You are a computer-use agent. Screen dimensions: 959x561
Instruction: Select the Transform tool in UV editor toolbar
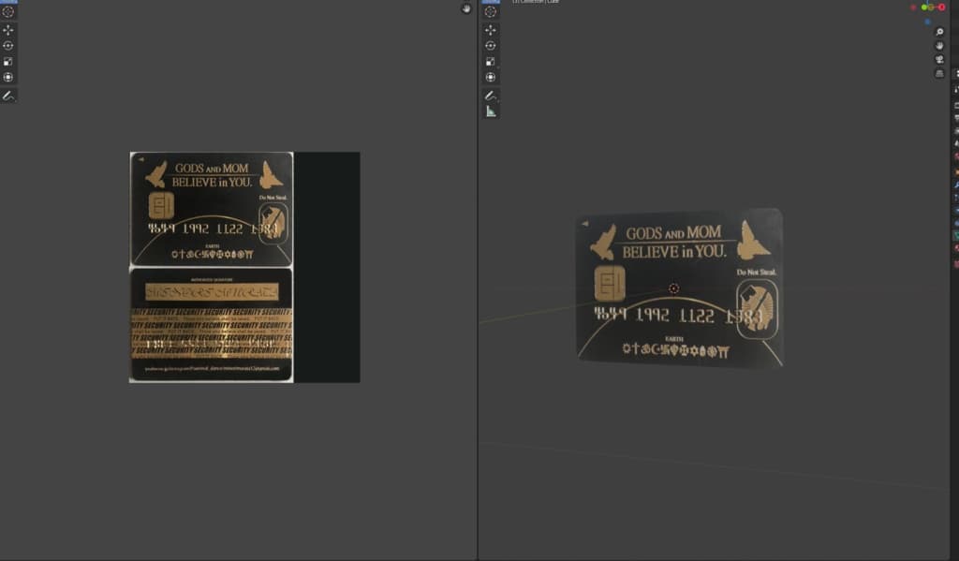tap(7, 77)
